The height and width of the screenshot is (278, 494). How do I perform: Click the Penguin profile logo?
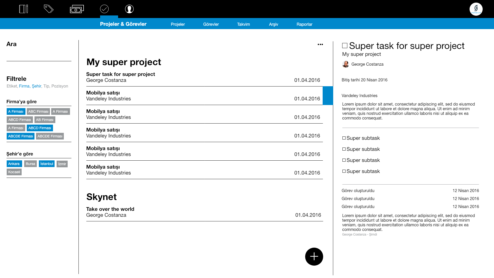(476, 9)
